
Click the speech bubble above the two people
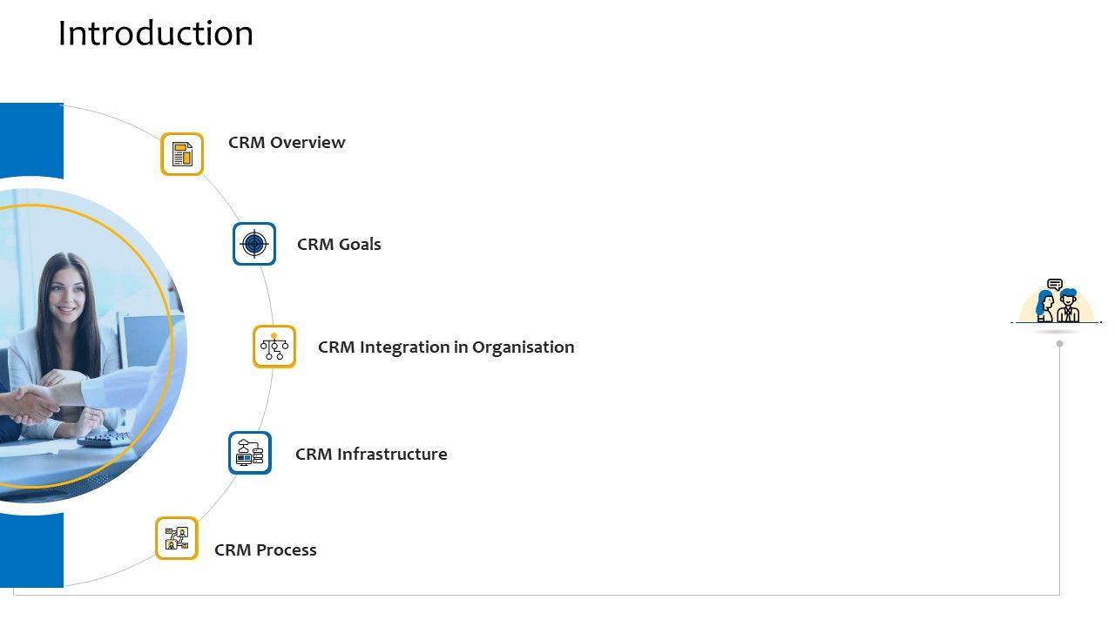tap(1055, 285)
